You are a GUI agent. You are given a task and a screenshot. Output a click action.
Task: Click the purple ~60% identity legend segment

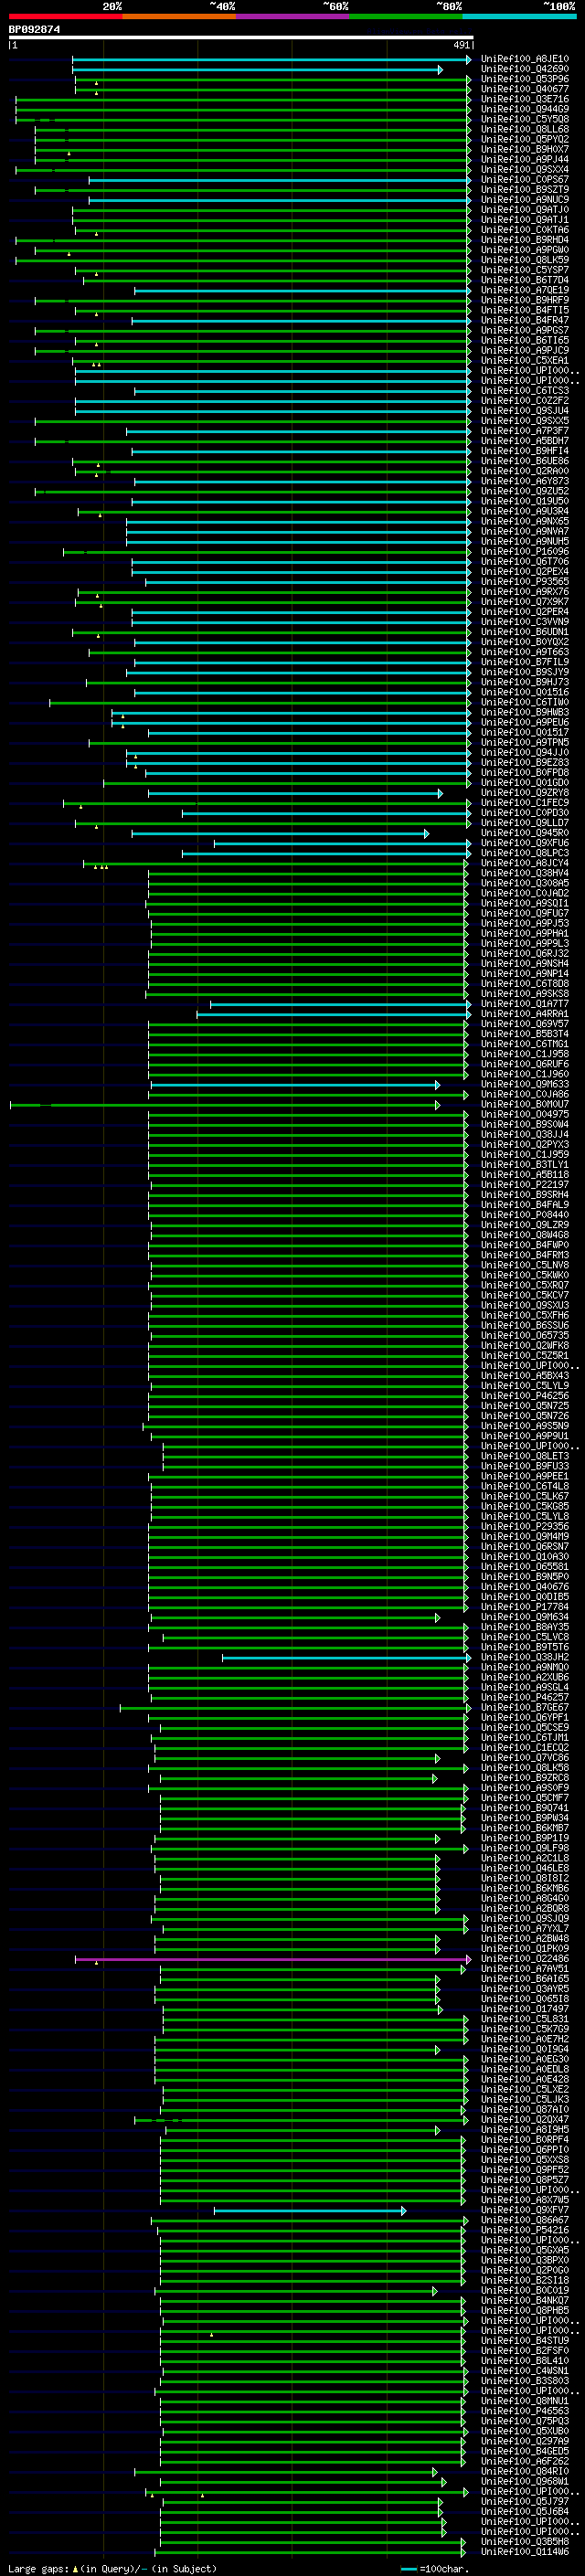(x=292, y=16)
